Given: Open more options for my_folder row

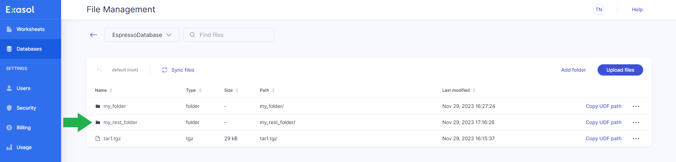Looking at the screenshot, I should tap(636, 106).
